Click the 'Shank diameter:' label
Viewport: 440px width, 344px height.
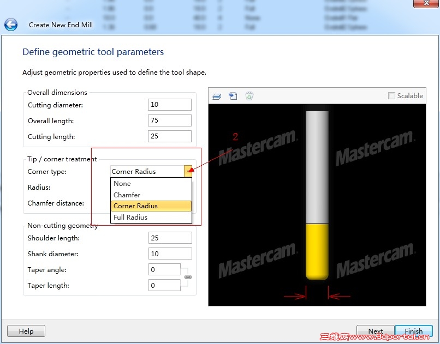53,254
